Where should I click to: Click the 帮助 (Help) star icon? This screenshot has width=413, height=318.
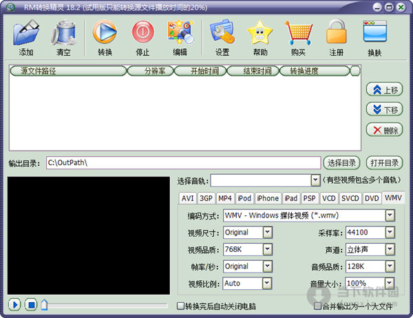pos(260,32)
